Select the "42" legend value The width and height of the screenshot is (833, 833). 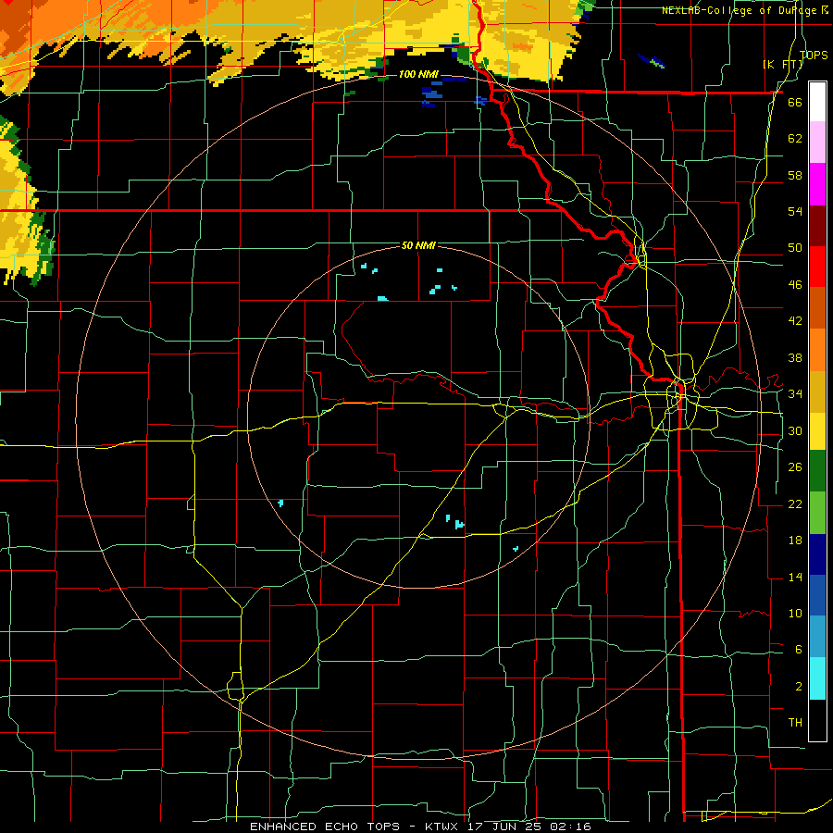pyautogui.click(x=795, y=321)
